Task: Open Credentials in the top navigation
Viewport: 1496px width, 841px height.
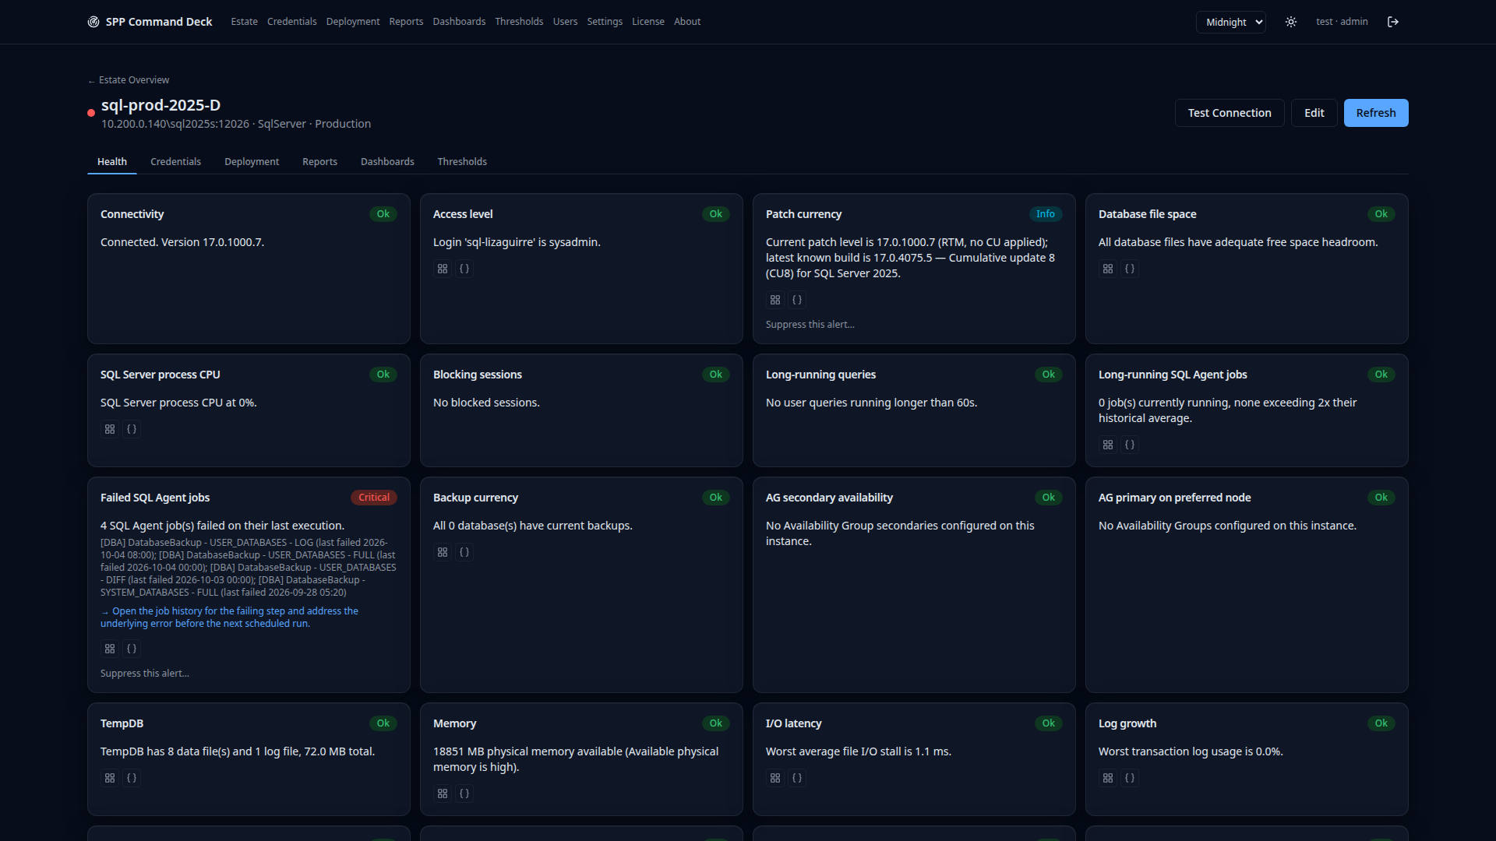Action: (291, 22)
